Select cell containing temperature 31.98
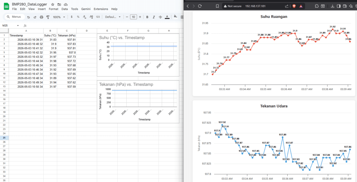Viewport: 357px width, 182px height. pos(50,61)
